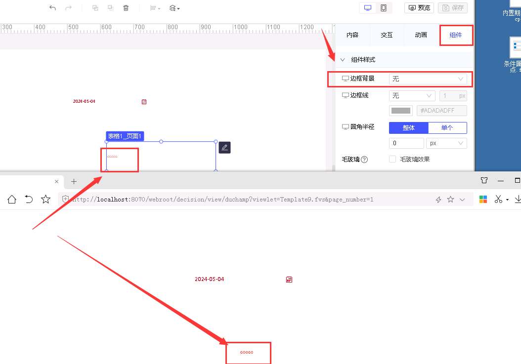
Task: Click the gray border color swatch
Action: coord(401,111)
